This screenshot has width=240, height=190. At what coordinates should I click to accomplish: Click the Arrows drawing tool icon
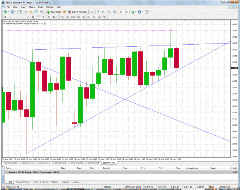[54, 17]
